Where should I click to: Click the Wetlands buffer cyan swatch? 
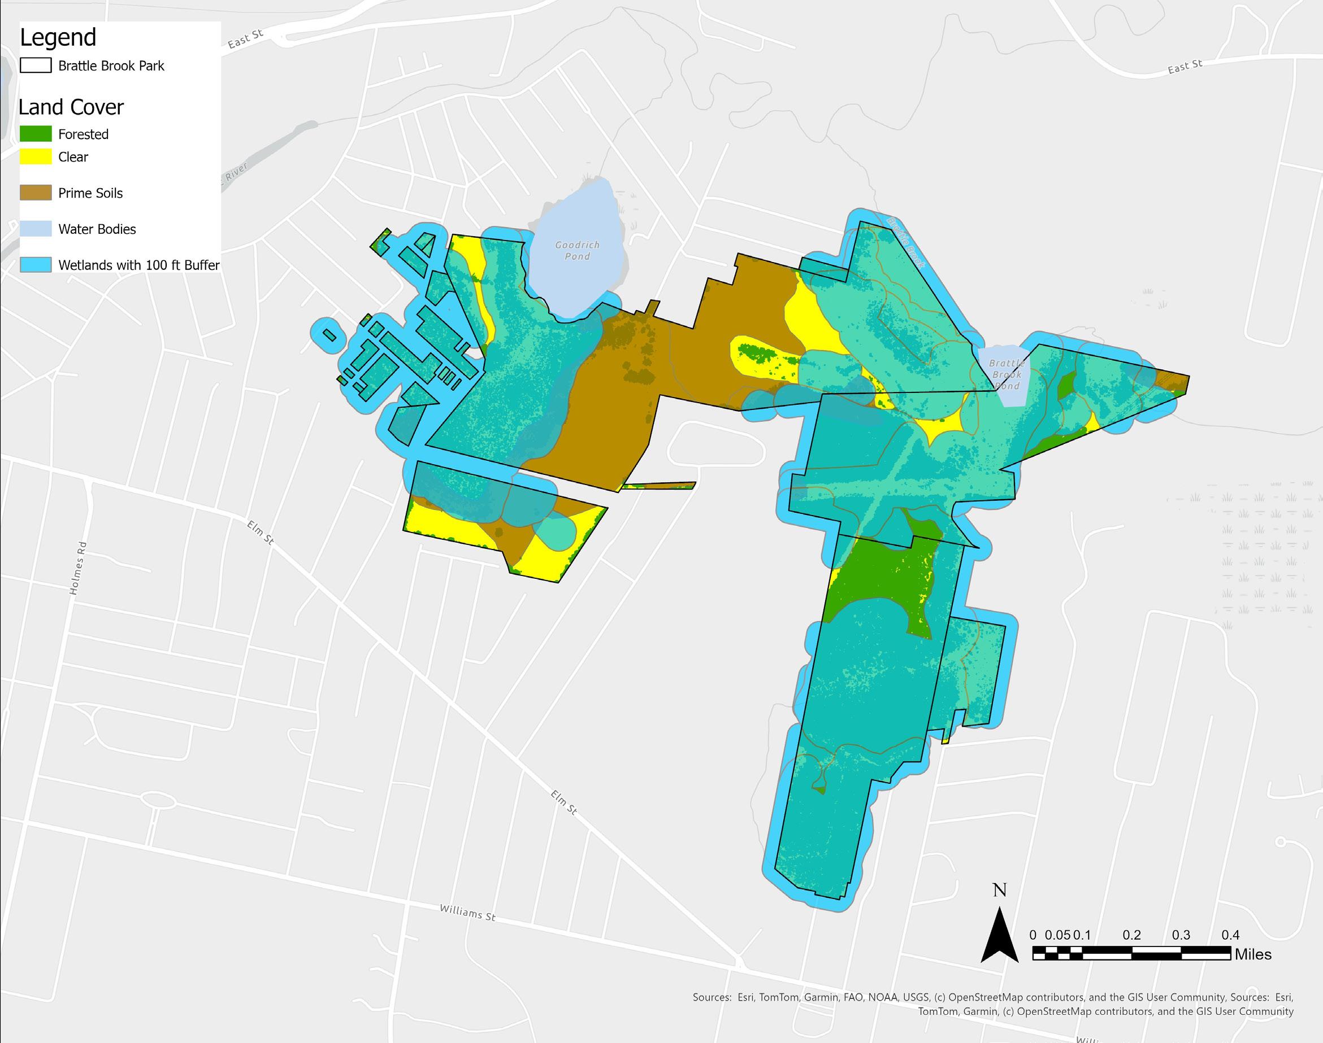click(x=36, y=265)
